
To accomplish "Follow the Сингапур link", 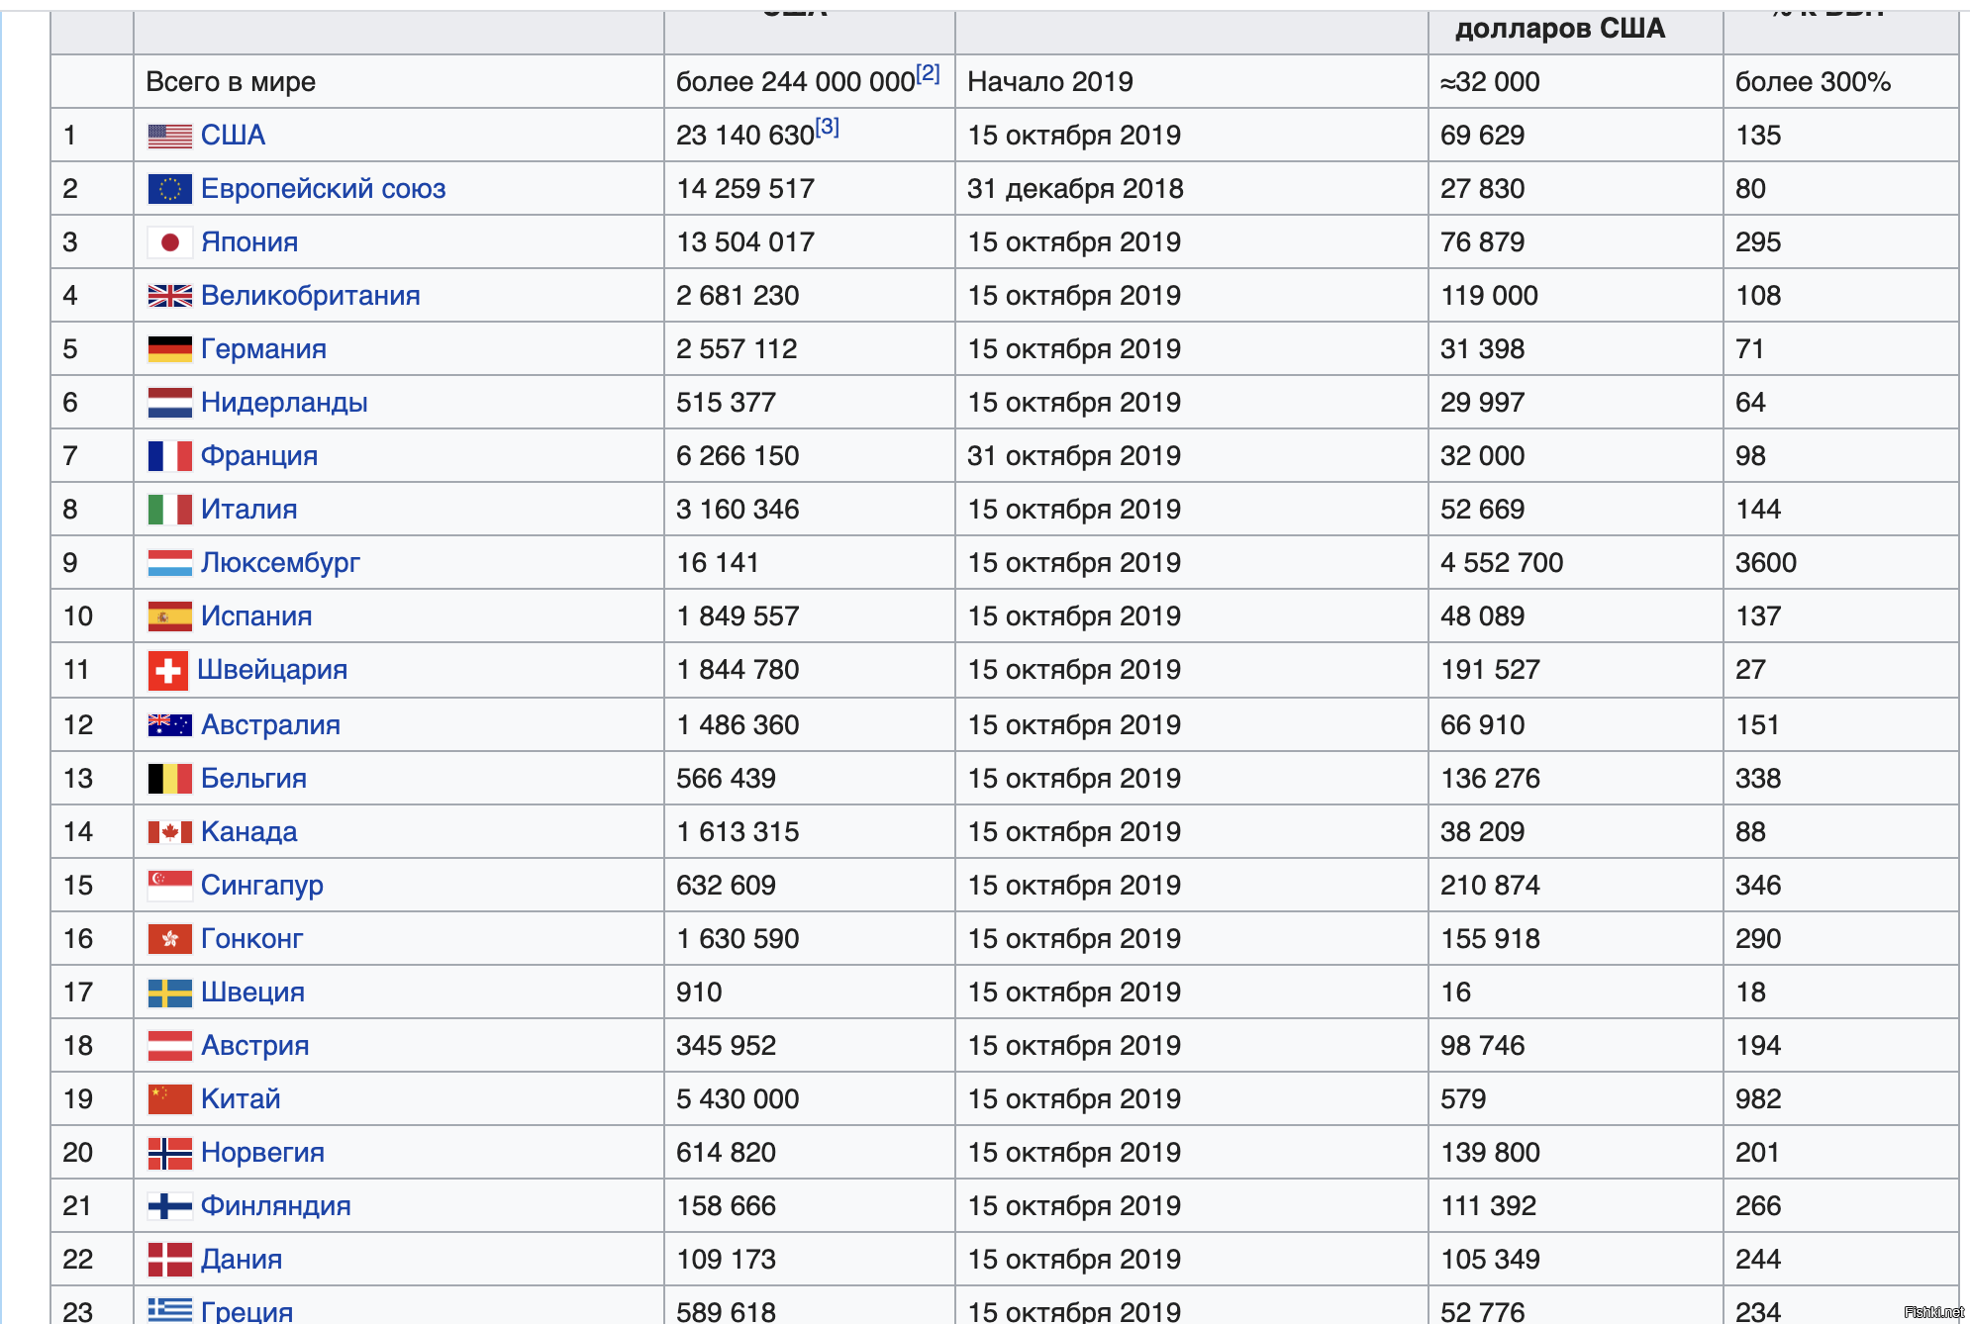I will [261, 886].
